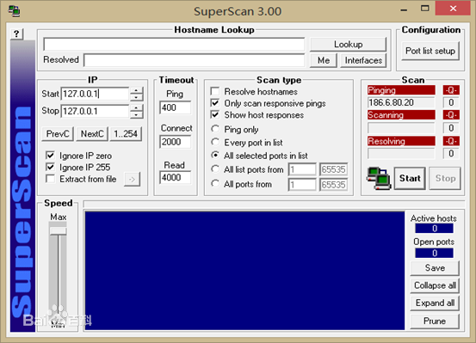Viewport: 476px width, 343px height.
Task: Click the Lookup button
Action: coord(349,45)
